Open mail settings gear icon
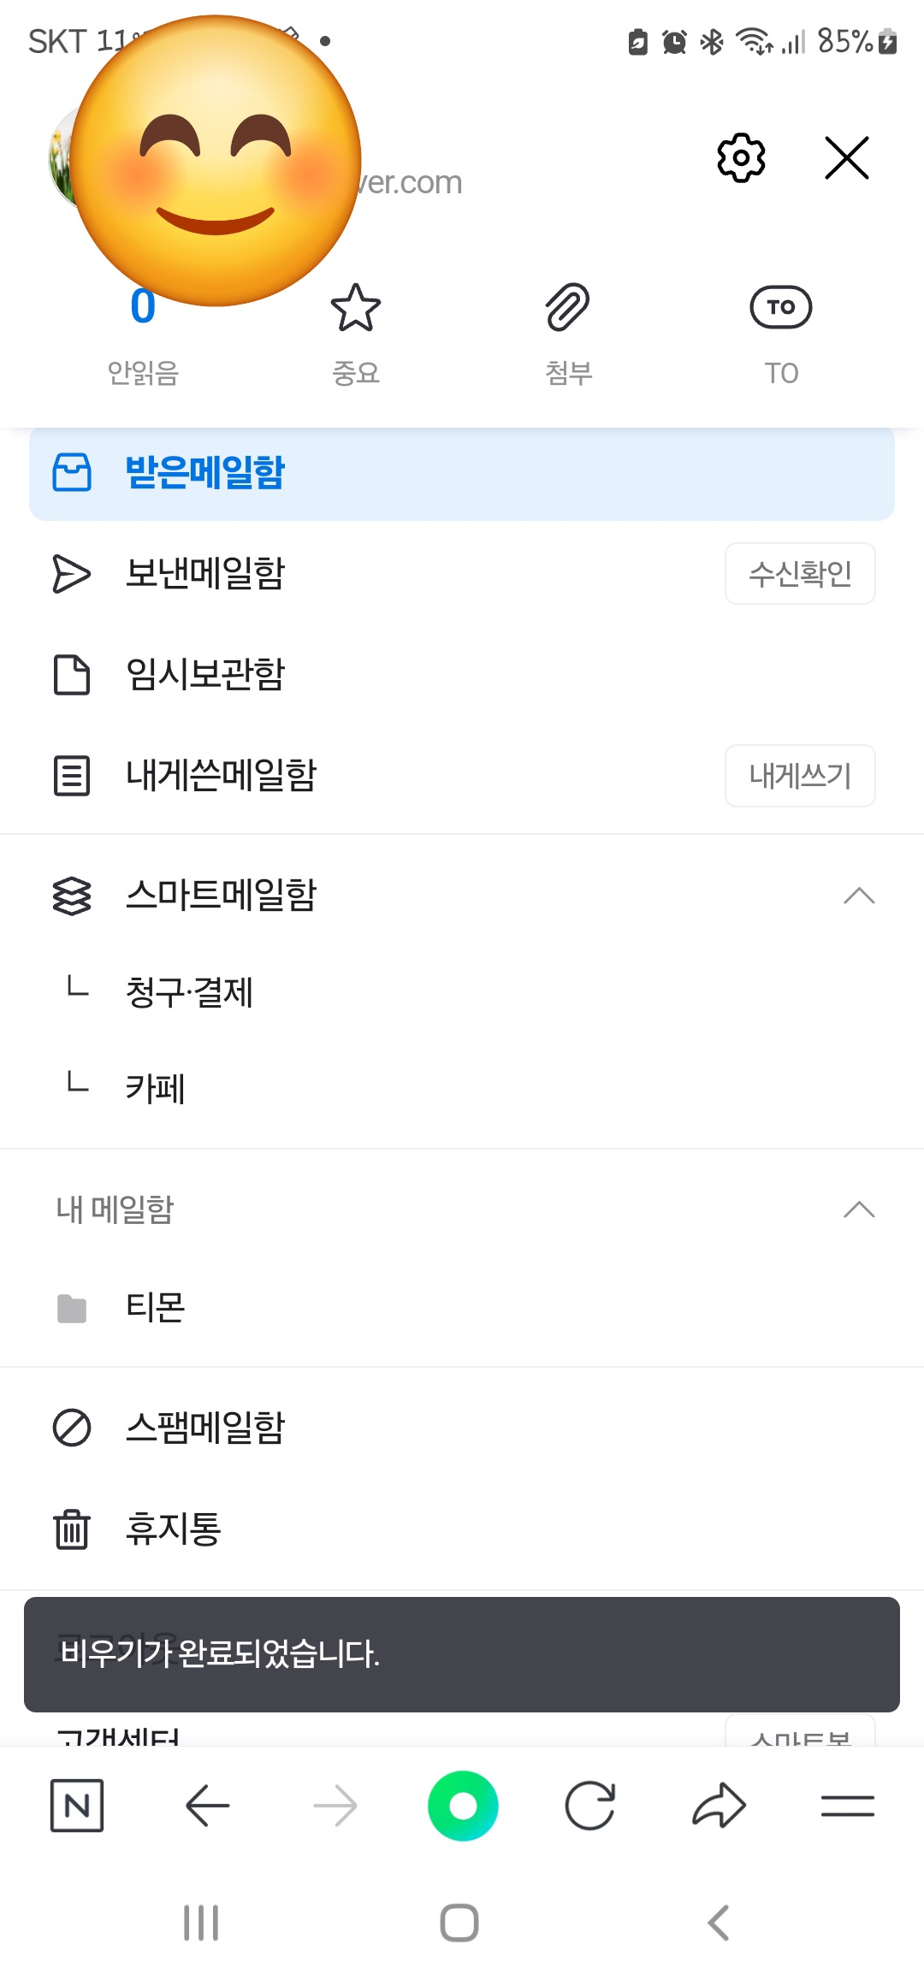Screen dimensions: 924x1981 740,157
